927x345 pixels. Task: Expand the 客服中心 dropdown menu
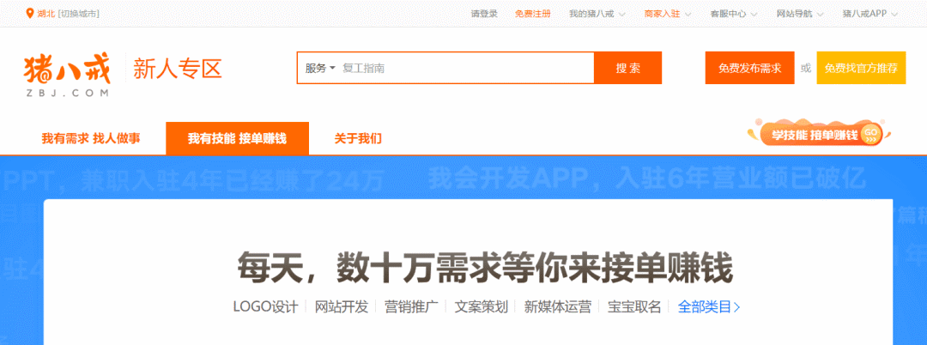point(734,14)
